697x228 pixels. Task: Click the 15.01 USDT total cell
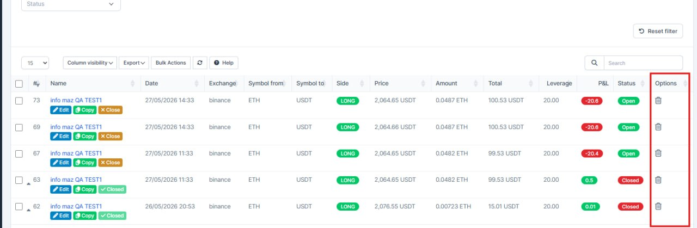point(503,206)
